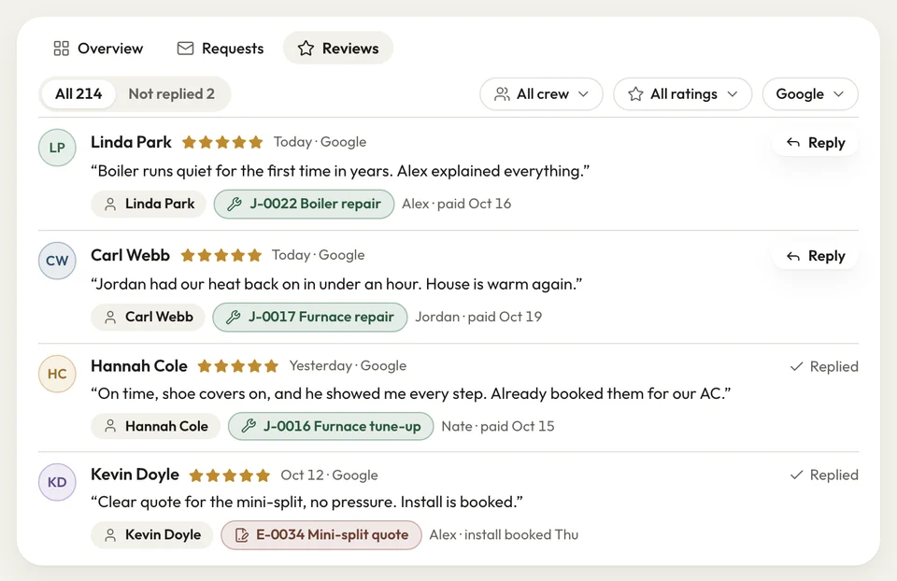
Task: Click Kevin Doyle reviewer name heading
Action: 135,475
